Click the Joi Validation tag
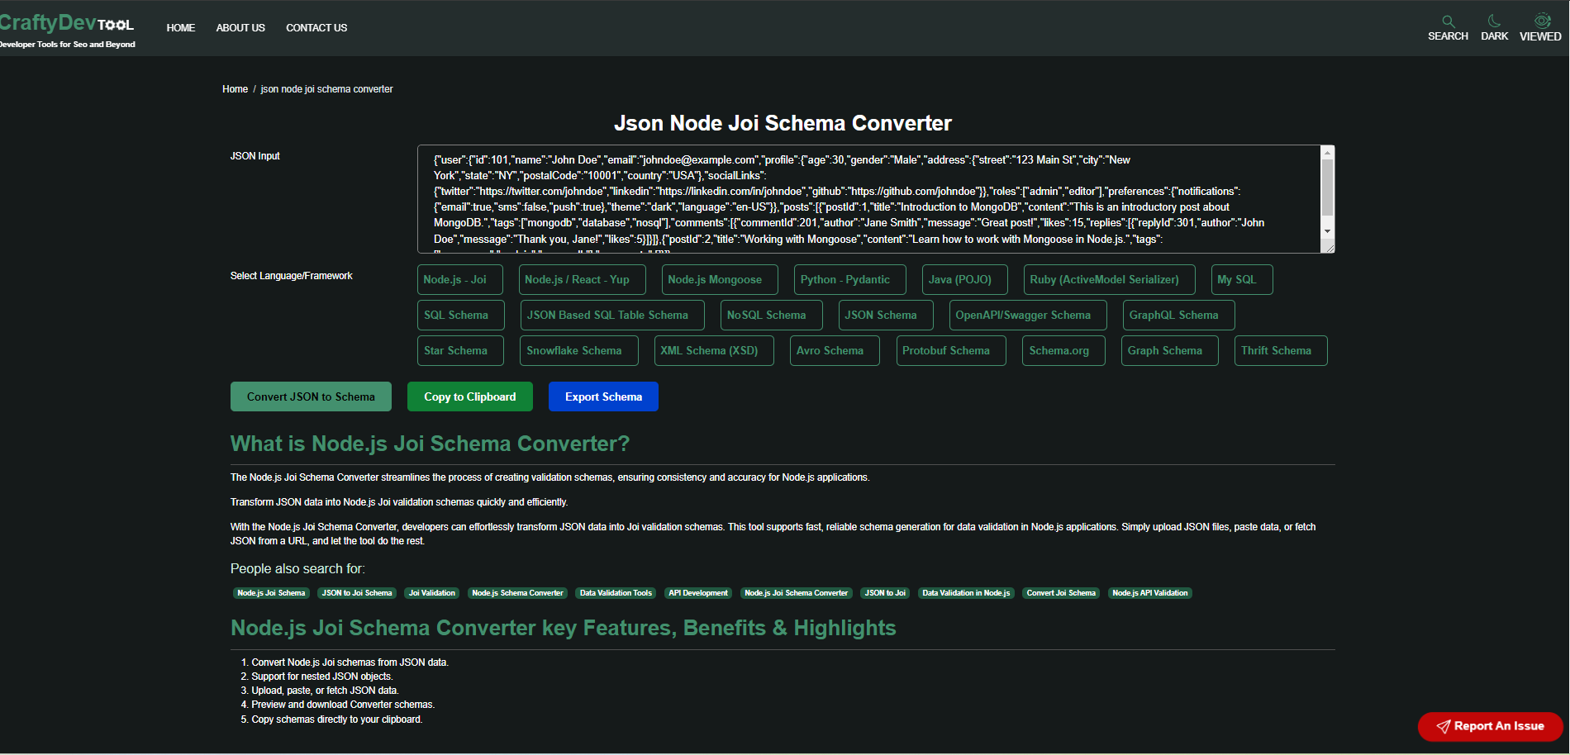This screenshot has width=1570, height=755. click(x=432, y=593)
